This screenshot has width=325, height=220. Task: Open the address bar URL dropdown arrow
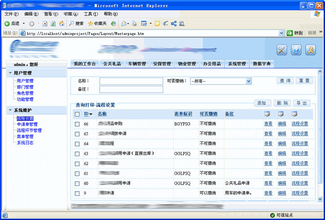tap(281, 33)
